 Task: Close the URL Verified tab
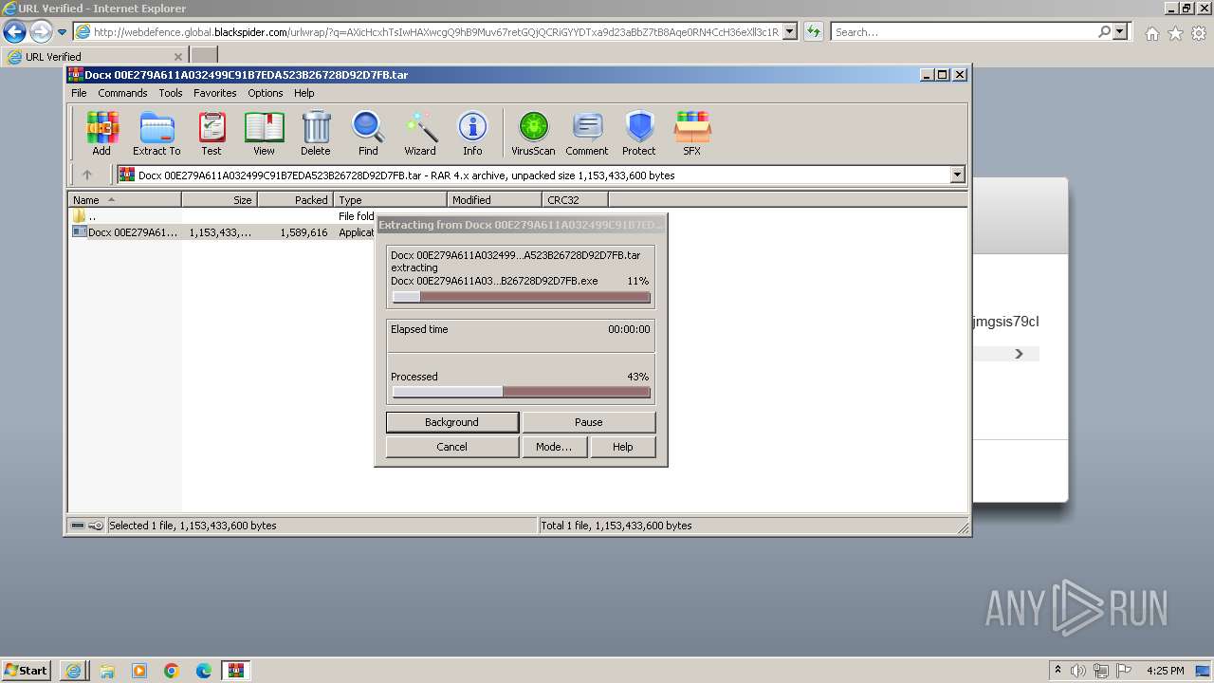tap(177, 56)
